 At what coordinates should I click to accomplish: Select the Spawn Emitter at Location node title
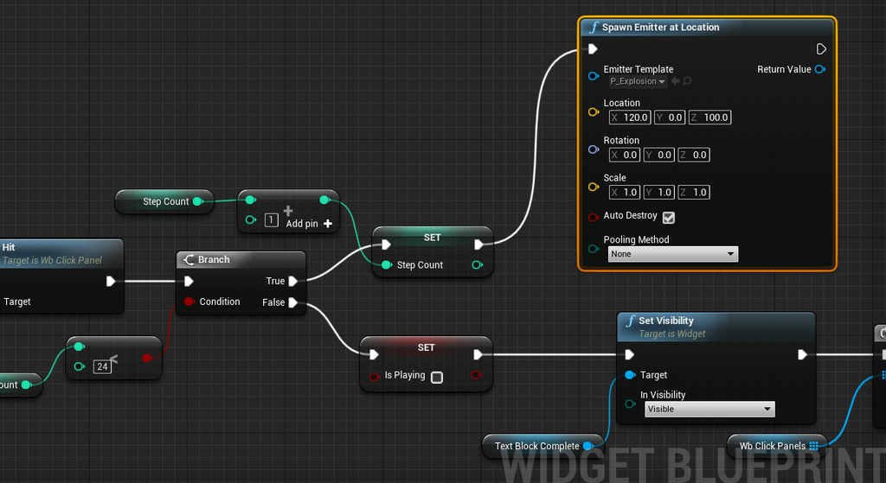660,27
